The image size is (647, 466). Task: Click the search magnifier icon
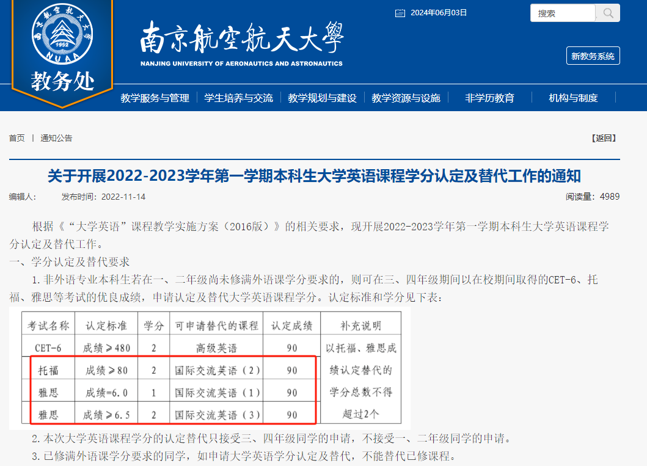tap(608, 13)
